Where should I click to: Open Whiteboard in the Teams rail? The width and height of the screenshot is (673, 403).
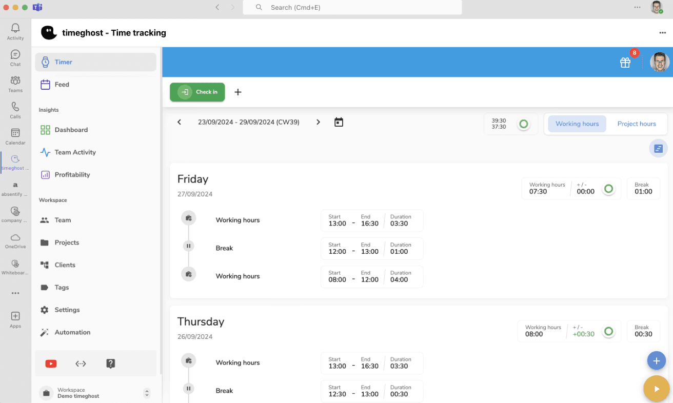click(15, 267)
